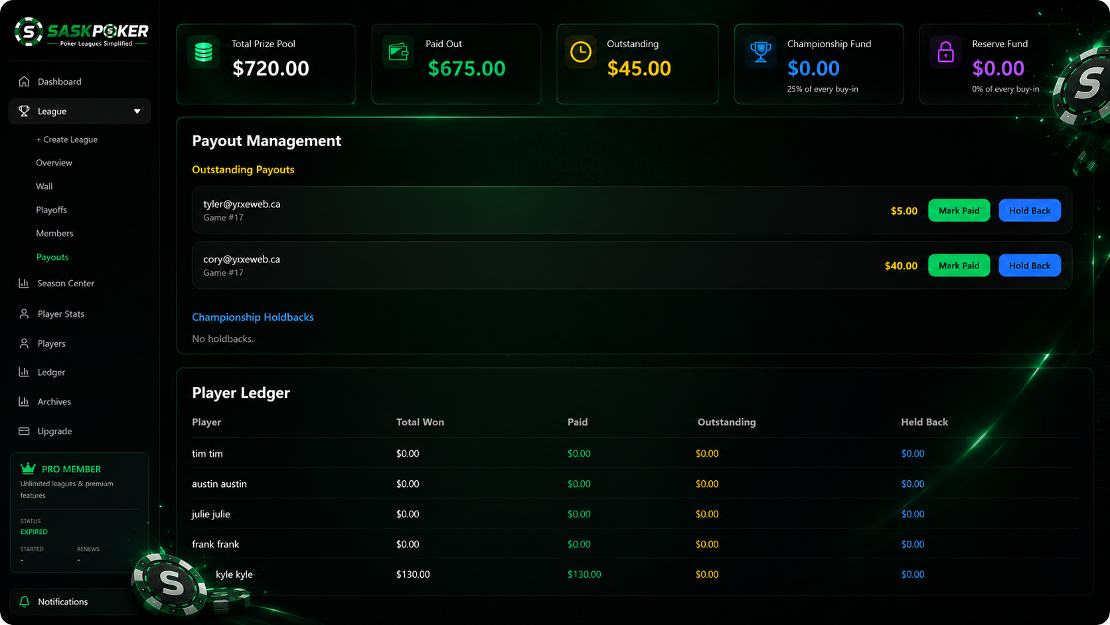Click the Ledger chart icon
Image resolution: width=1110 pixels, height=625 pixels.
point(24,372)
